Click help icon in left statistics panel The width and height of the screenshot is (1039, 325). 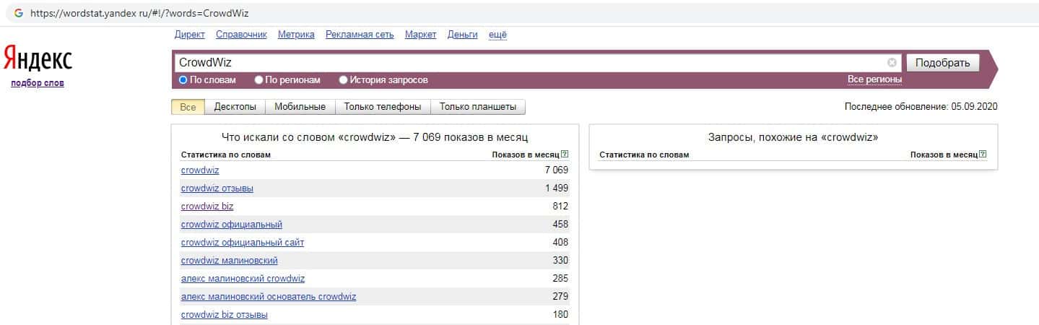tap(565, 155)
